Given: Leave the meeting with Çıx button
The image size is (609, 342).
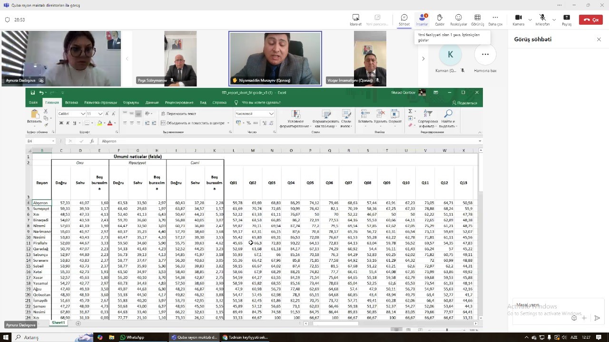Looking at the screenshot, I should click(591, 19).
